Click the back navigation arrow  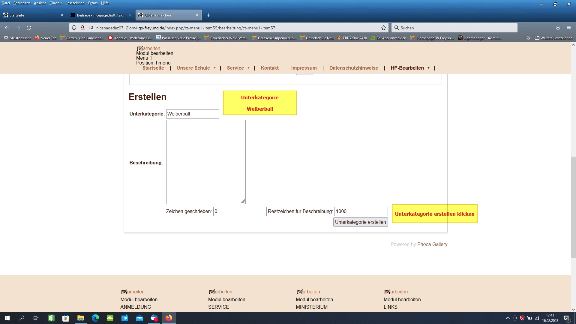pyautogui.click(x=7, y=28)
